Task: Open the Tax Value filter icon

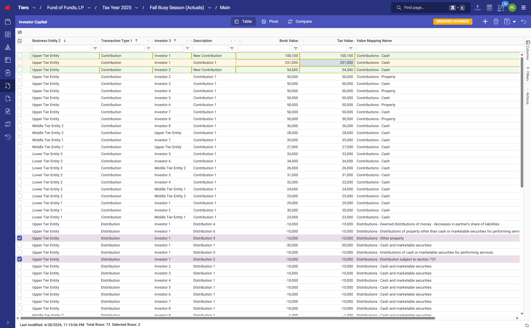Action: tap(351, 48)
